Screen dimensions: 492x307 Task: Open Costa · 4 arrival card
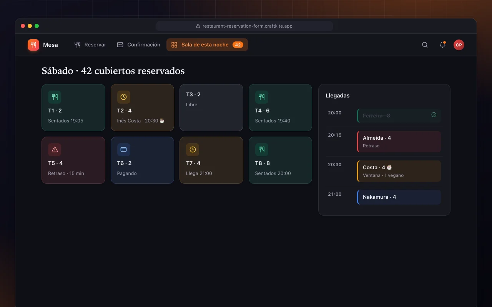(399, 171)
